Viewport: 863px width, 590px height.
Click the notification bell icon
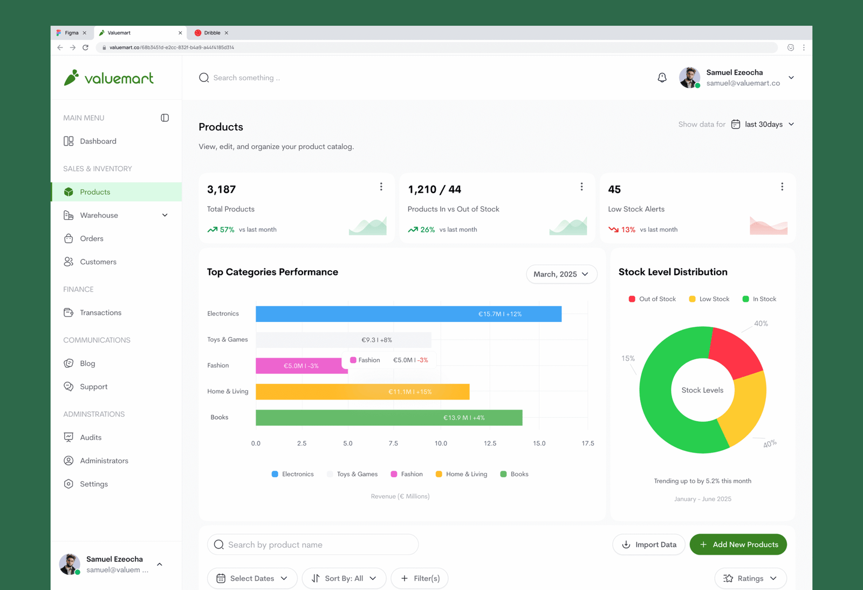662,78
